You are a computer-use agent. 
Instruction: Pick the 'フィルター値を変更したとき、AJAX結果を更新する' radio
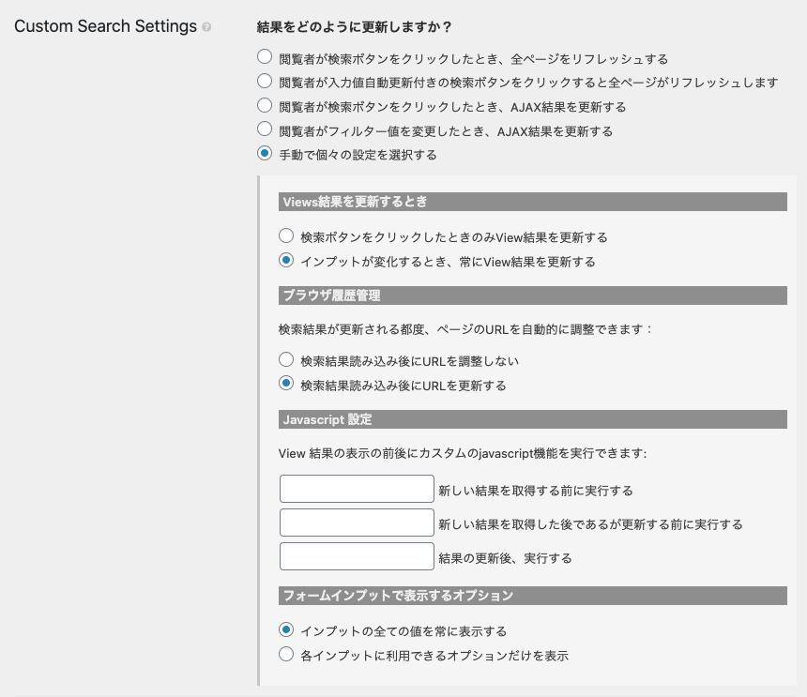pyautogui.click(x=265, y=129)
